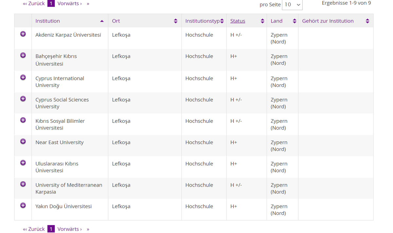393x233 pixels.
Task: Sort table by Ort column header
Action: click(116, 21)
